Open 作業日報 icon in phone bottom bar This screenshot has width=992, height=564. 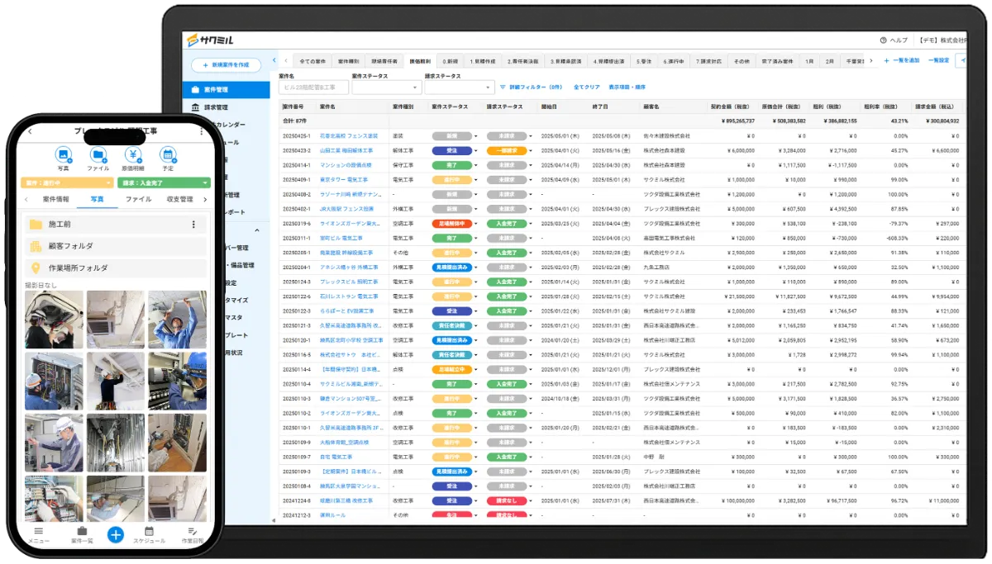[193, 531]
